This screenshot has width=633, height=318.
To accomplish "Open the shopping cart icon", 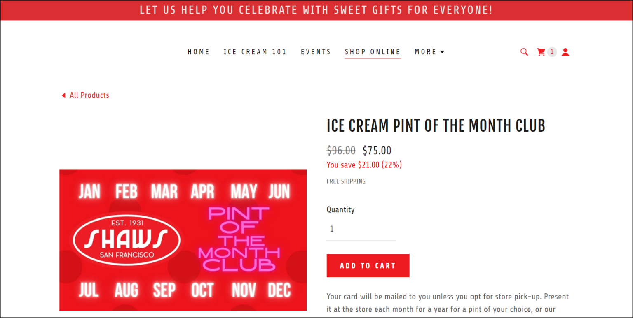I will coord(541,52).
